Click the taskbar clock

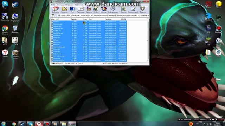(218, 124)
